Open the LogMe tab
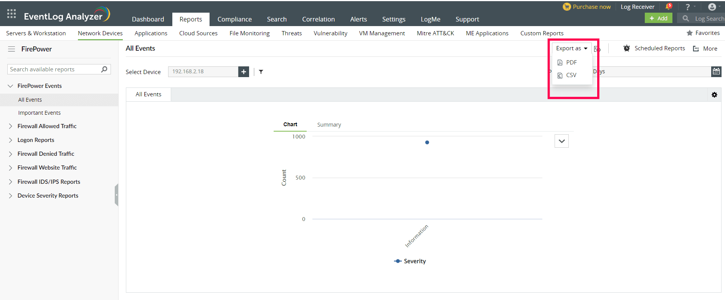725x300 pixels. (431, 19)
